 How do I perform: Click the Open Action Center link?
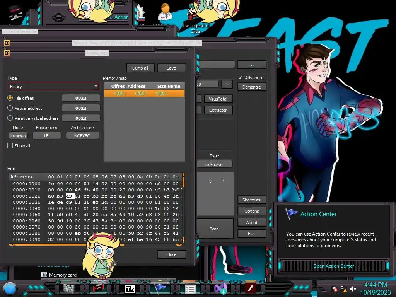tap(333, 266)
